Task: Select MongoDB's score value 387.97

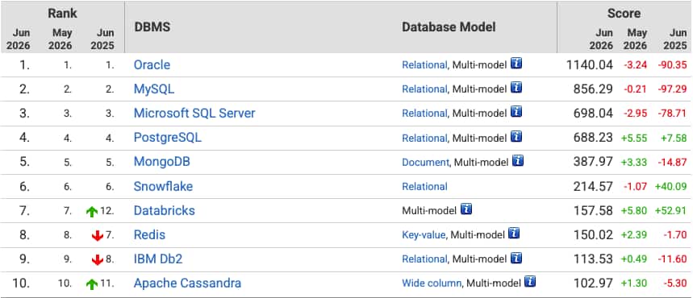Action: [593, 162]
